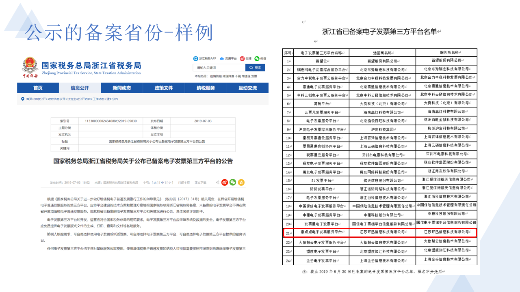This screenshot has width=520, height=292.
Task: Open the 信息公开 navigation tab
Action: [80, 88]
